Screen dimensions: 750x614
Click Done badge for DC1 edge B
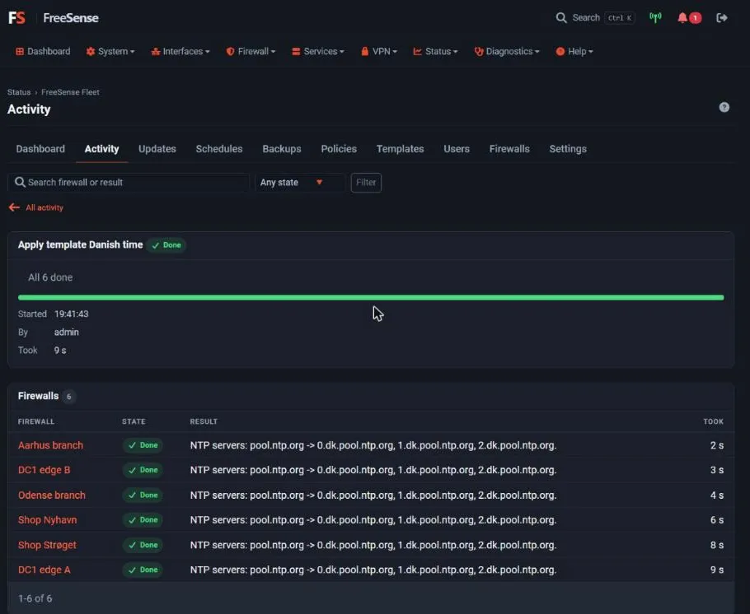pyautogui.click(x=143, y=470)
